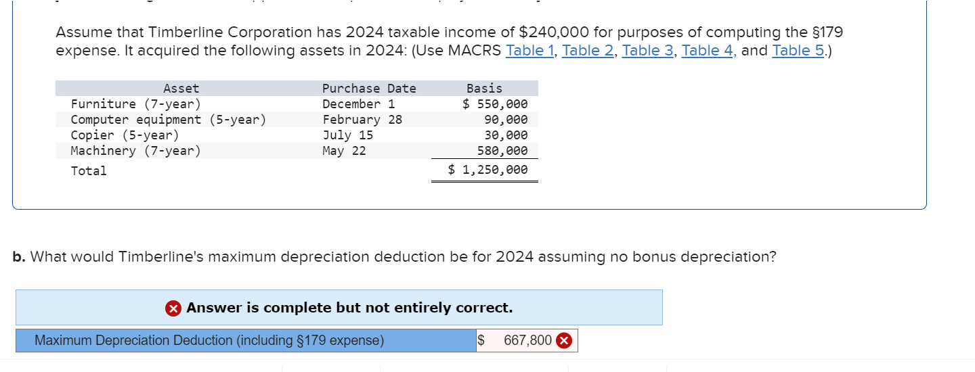Click the $1,250,000 total basis value

pyautogui.click(x=487, y=170)
